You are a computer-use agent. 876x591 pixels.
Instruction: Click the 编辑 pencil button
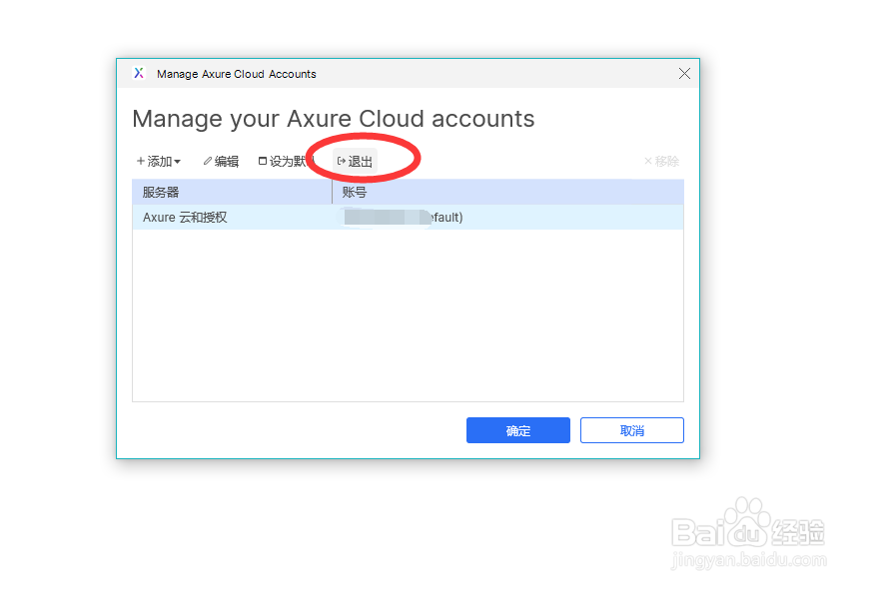pyautogui.click(x=221, y=162)
